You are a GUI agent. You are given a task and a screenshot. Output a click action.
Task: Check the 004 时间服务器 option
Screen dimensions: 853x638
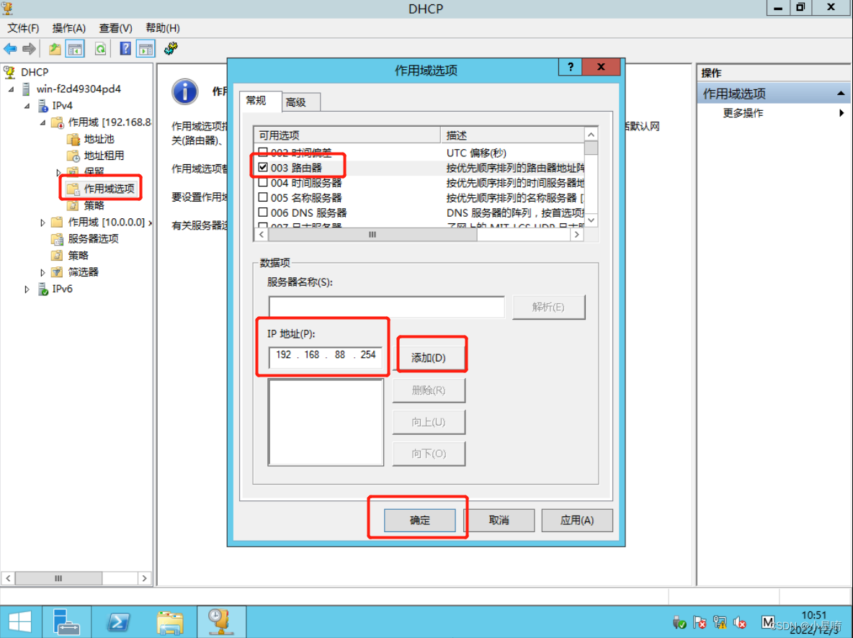263,182
